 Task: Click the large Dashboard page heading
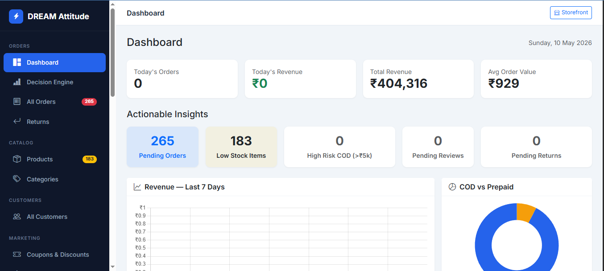click(155, 42)
